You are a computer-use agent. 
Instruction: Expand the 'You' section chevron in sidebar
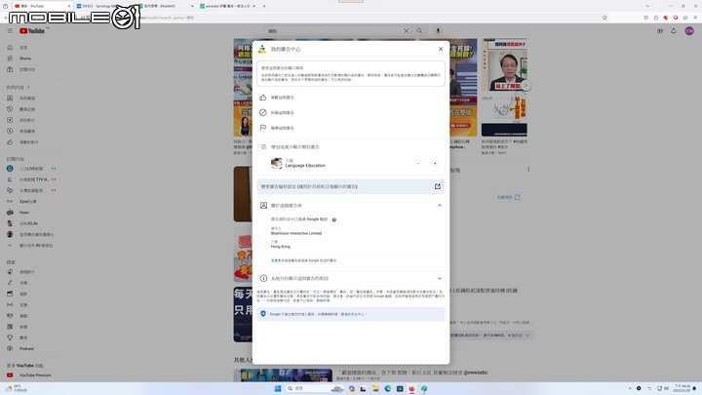pos(28,88)
